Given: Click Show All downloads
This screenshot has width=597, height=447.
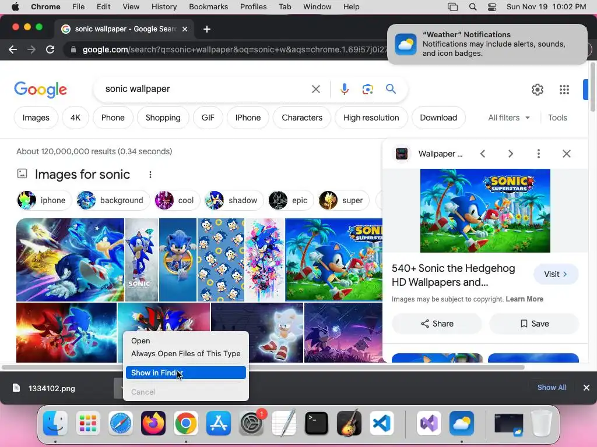Looking at the screenshot, I should 552,387.
